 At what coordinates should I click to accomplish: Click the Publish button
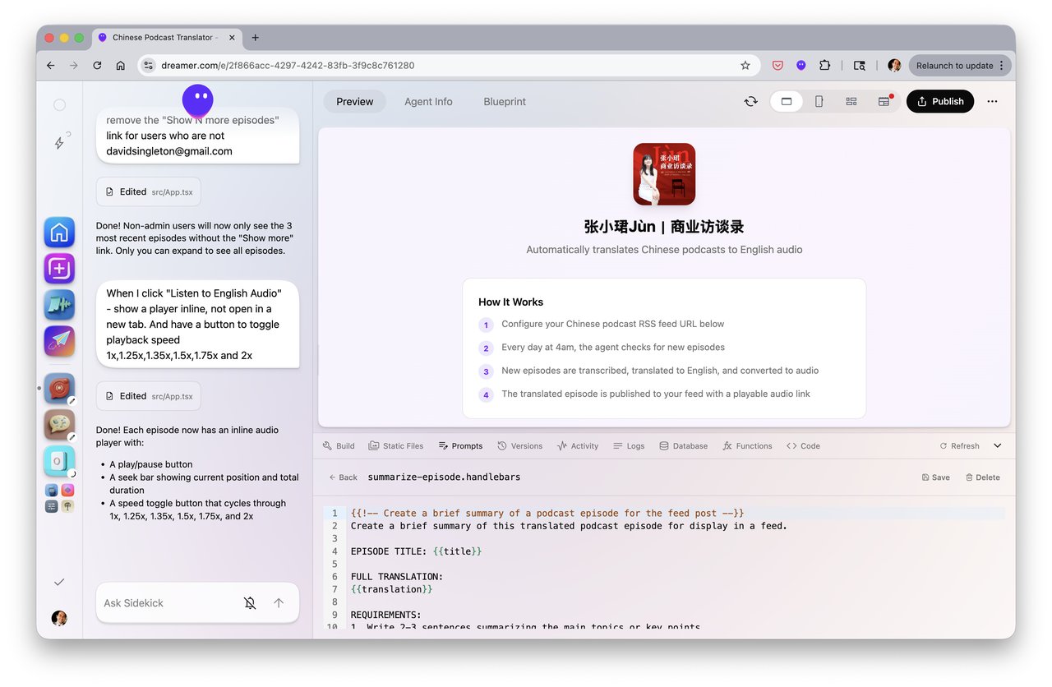939,101
